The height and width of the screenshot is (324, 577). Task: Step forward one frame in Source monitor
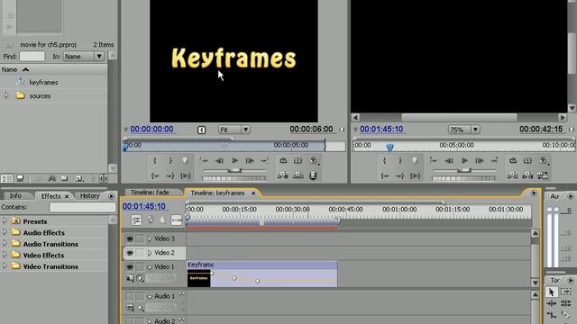[x=250, y=160]
